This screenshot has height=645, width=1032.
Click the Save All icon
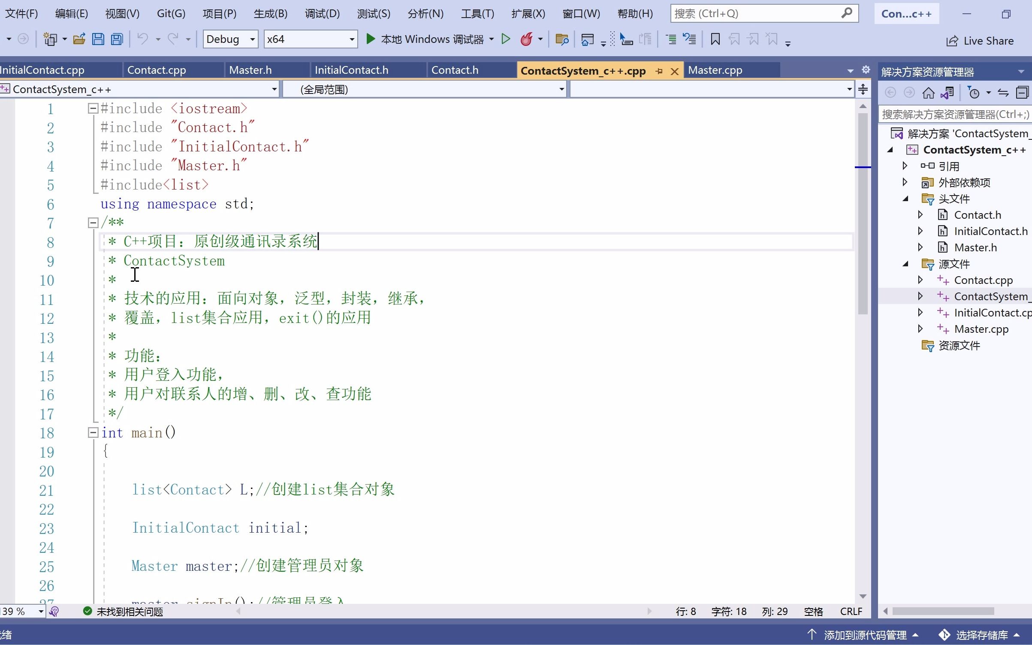tap(116, 39)
